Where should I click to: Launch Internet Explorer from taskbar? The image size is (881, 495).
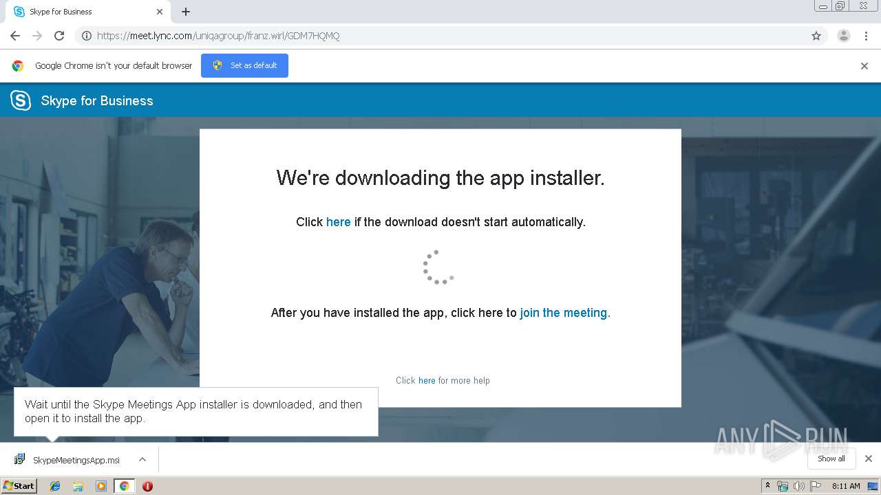tap(55, 486)
